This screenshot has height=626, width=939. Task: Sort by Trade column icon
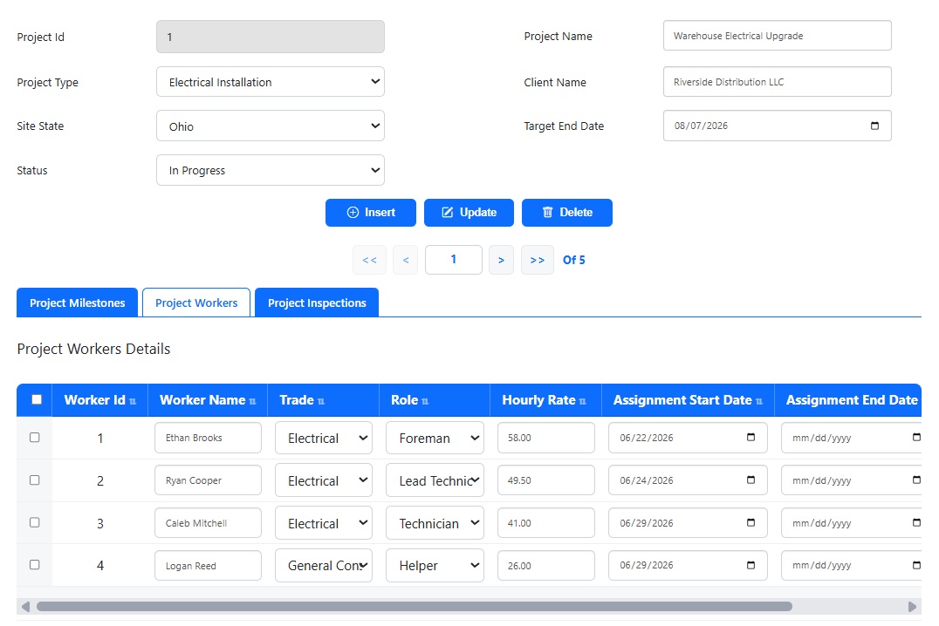321,401
